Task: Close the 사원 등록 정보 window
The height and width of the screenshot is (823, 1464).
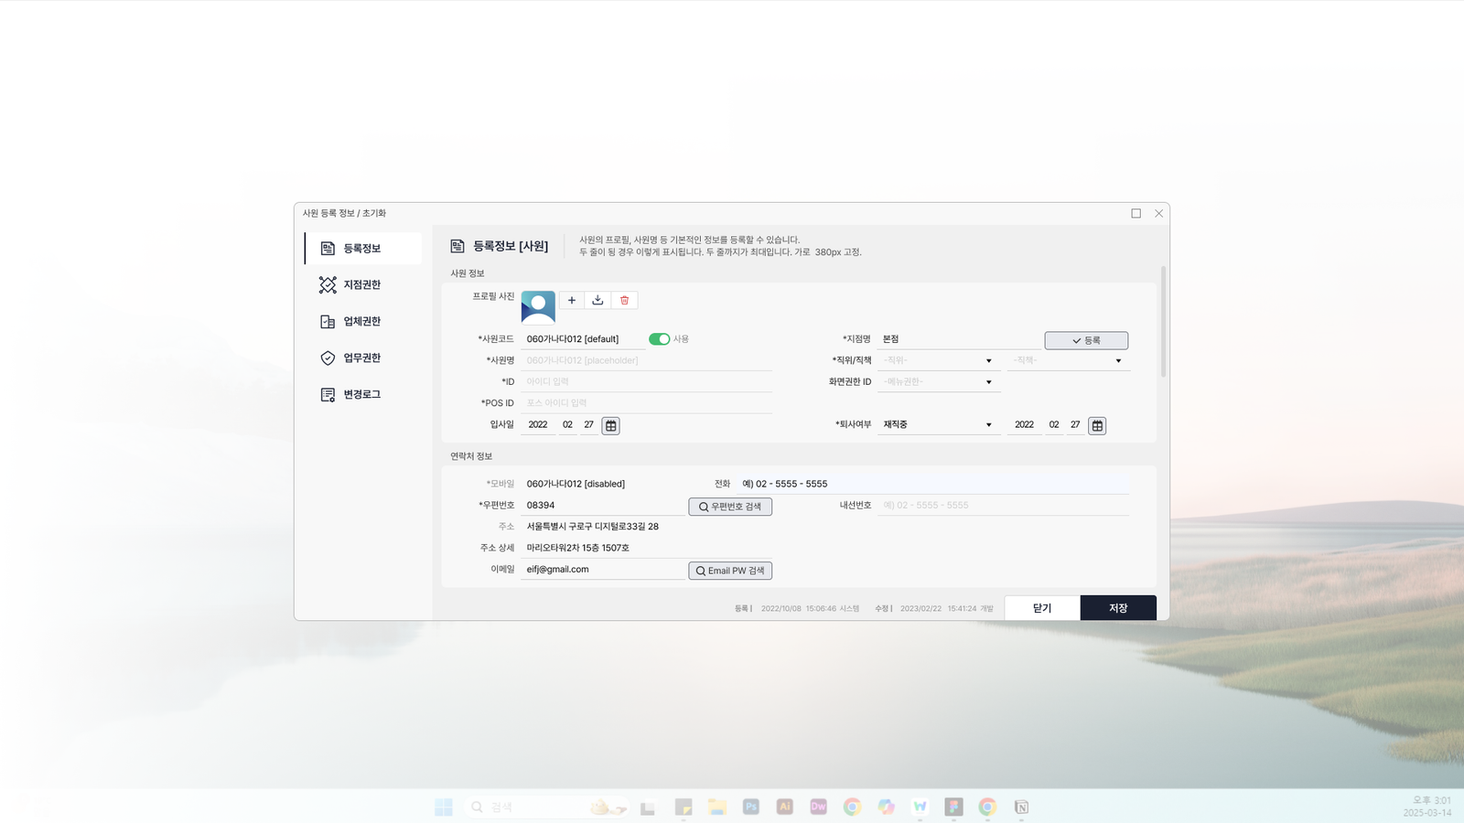Action: (x=1159, y=214)
